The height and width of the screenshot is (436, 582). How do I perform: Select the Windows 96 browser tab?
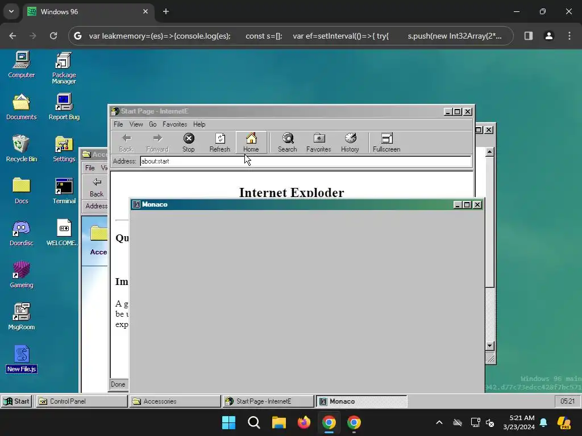[88, 11]
